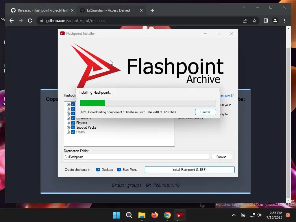
Task: Reload the current page
Action: 30,21
